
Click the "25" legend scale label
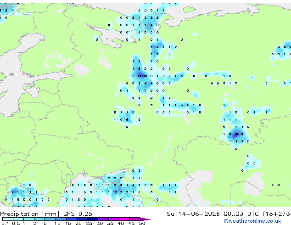point(89,223)
